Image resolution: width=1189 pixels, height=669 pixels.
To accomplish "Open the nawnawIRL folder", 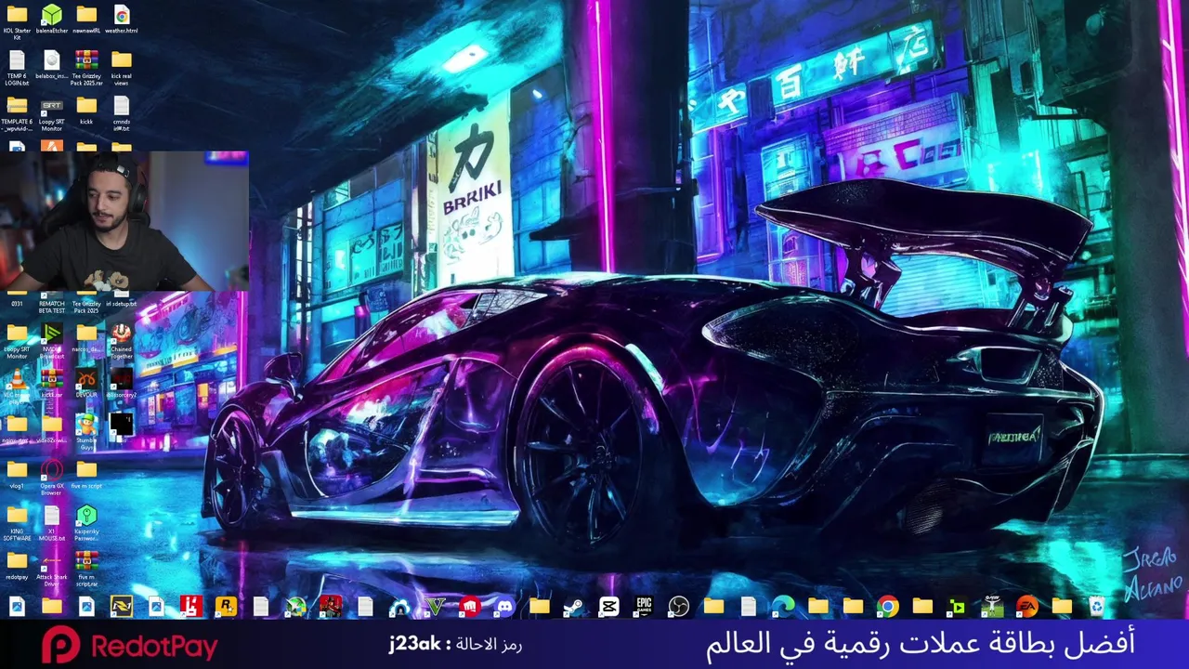I will click(x=86, y=19).
